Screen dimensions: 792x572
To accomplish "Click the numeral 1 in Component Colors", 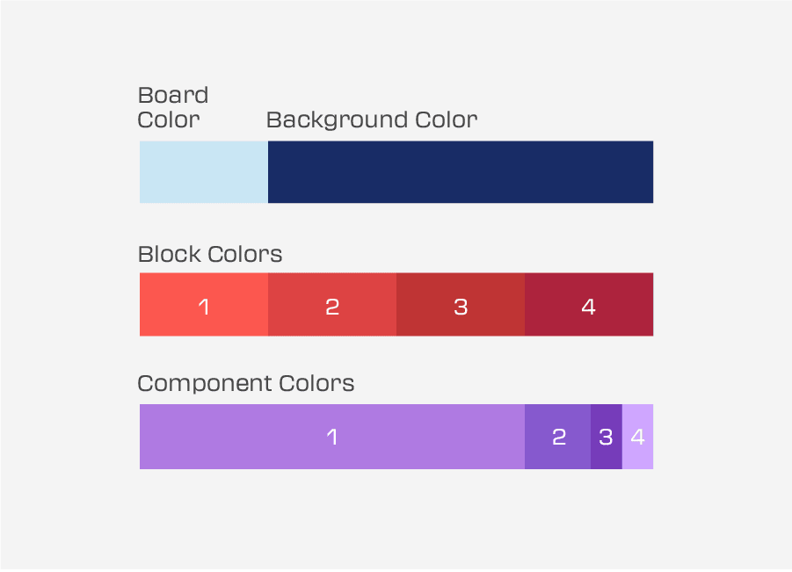I will (332, 437).
